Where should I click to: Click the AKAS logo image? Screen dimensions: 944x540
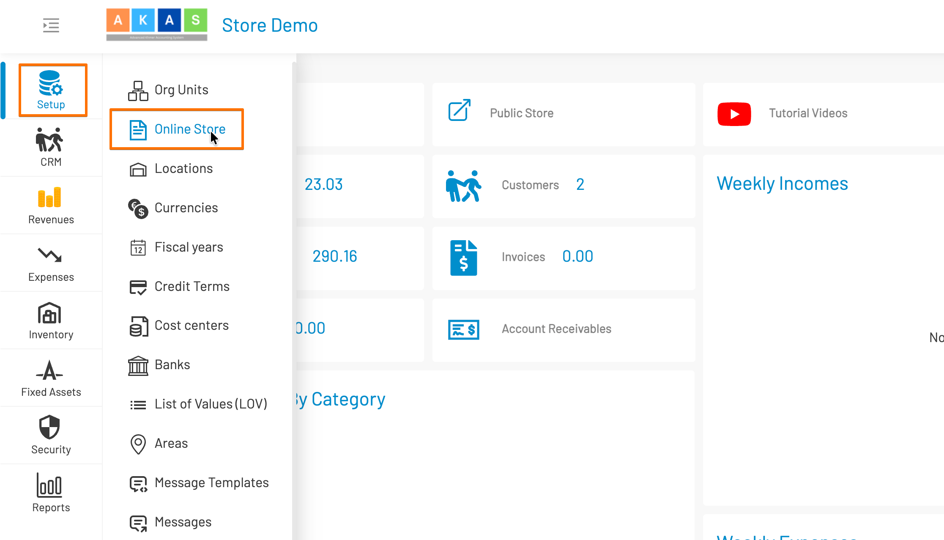(156, 25)
